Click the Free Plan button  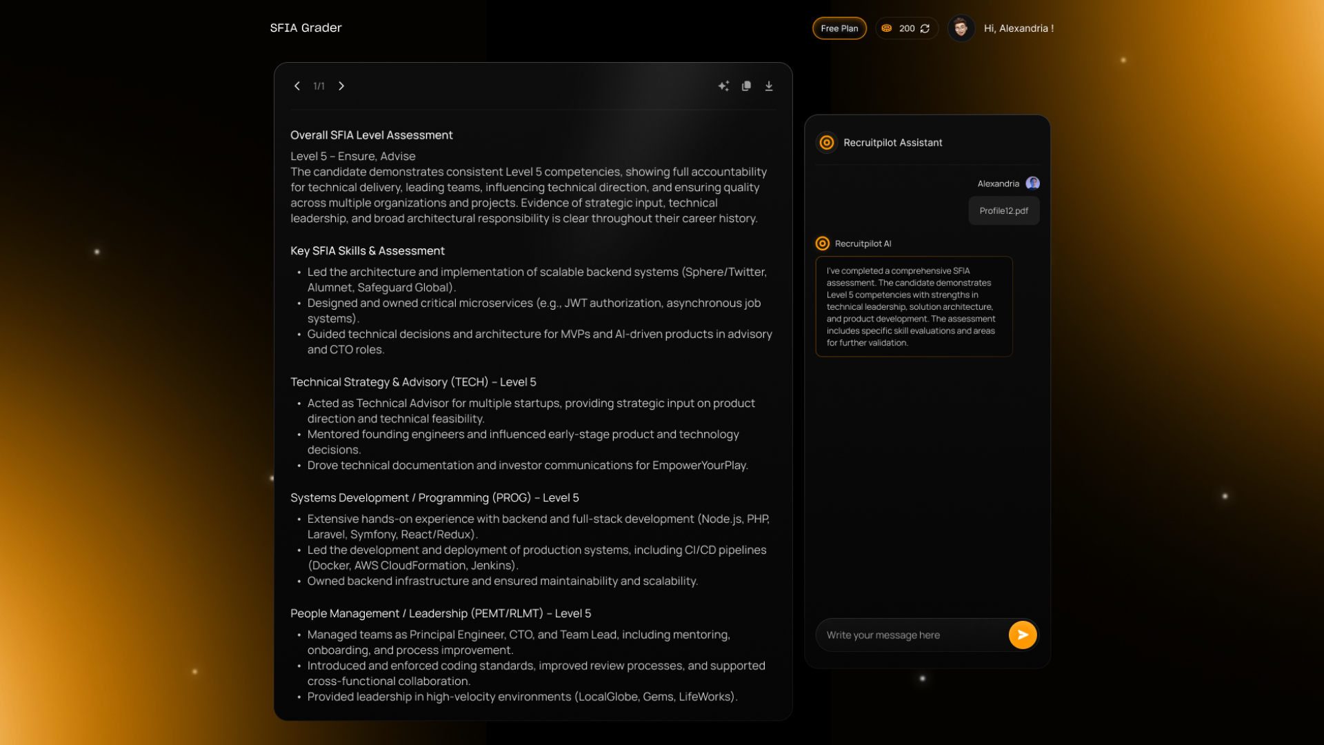839,28
